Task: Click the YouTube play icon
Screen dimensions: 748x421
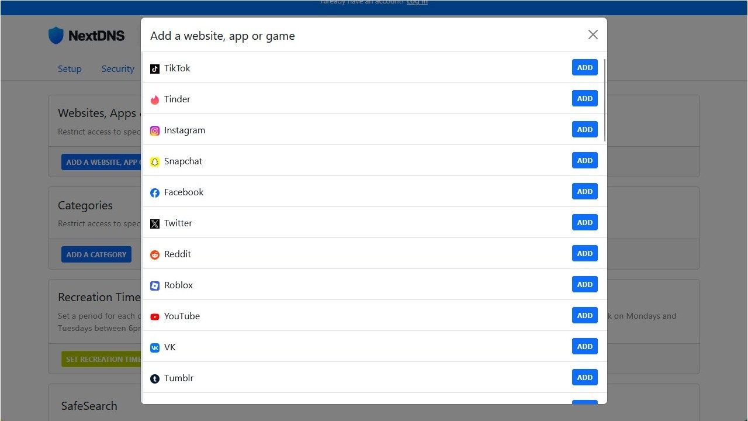Action: (155, 317)
